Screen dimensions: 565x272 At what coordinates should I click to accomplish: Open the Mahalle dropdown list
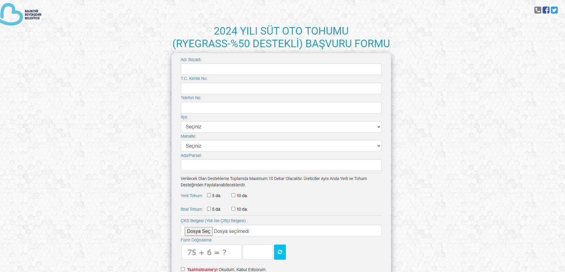[x=281, y=146]
